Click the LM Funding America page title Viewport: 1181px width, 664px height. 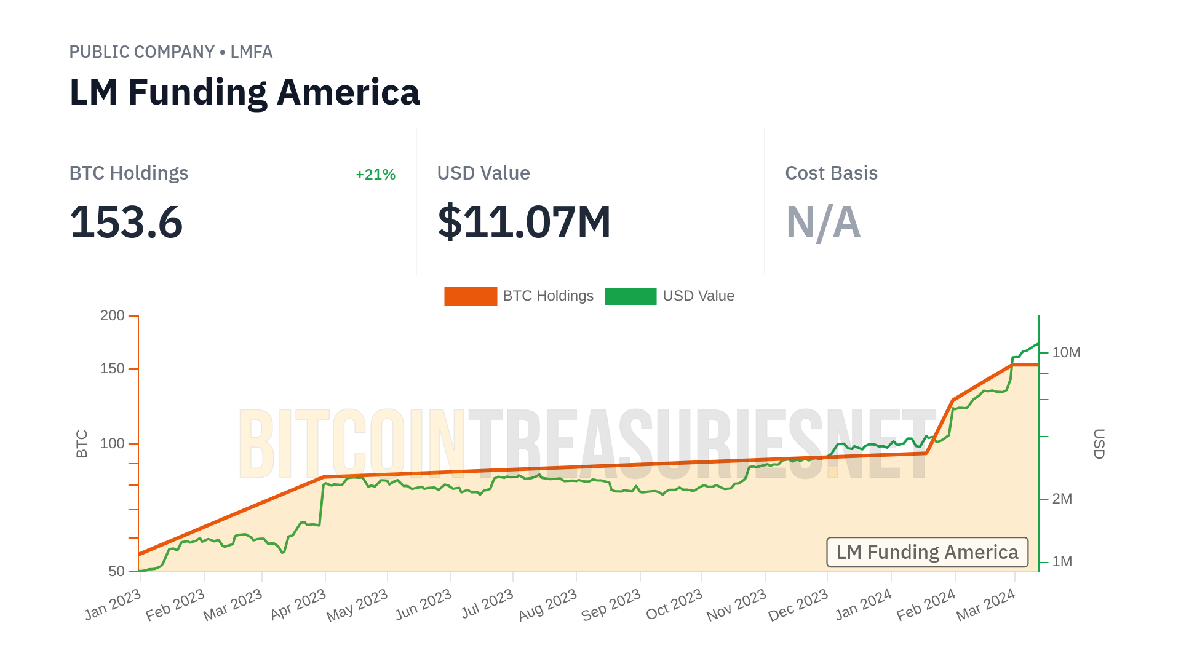244,92
